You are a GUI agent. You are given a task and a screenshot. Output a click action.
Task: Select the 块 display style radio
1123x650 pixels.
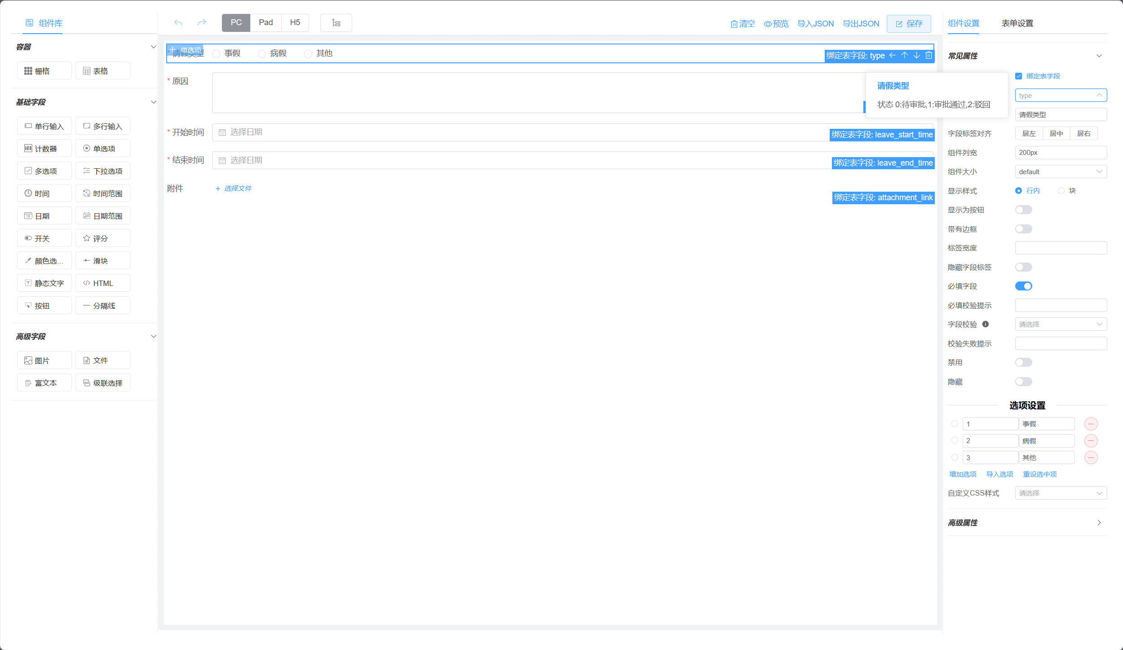(1061, 191)
